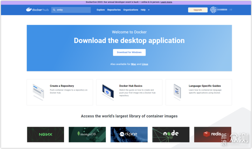Open the redis image tile
This screenshot has width=252, height=149.
point(212,134)
